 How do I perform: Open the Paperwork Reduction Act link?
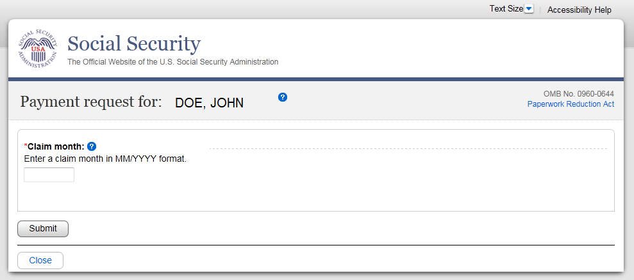(571, 104)
